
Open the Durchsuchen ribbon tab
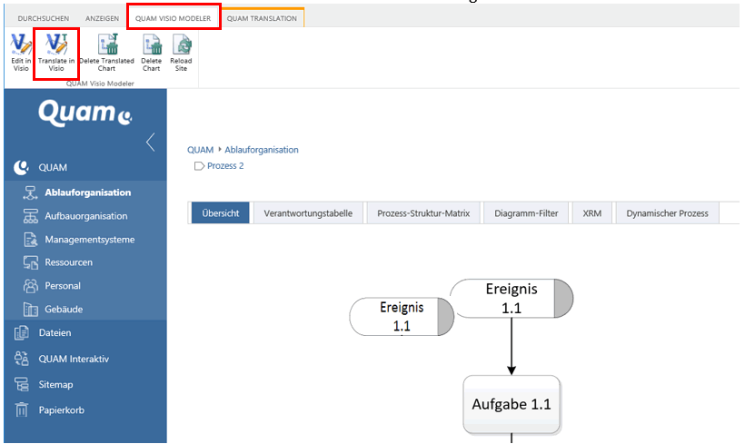point(43,18)
